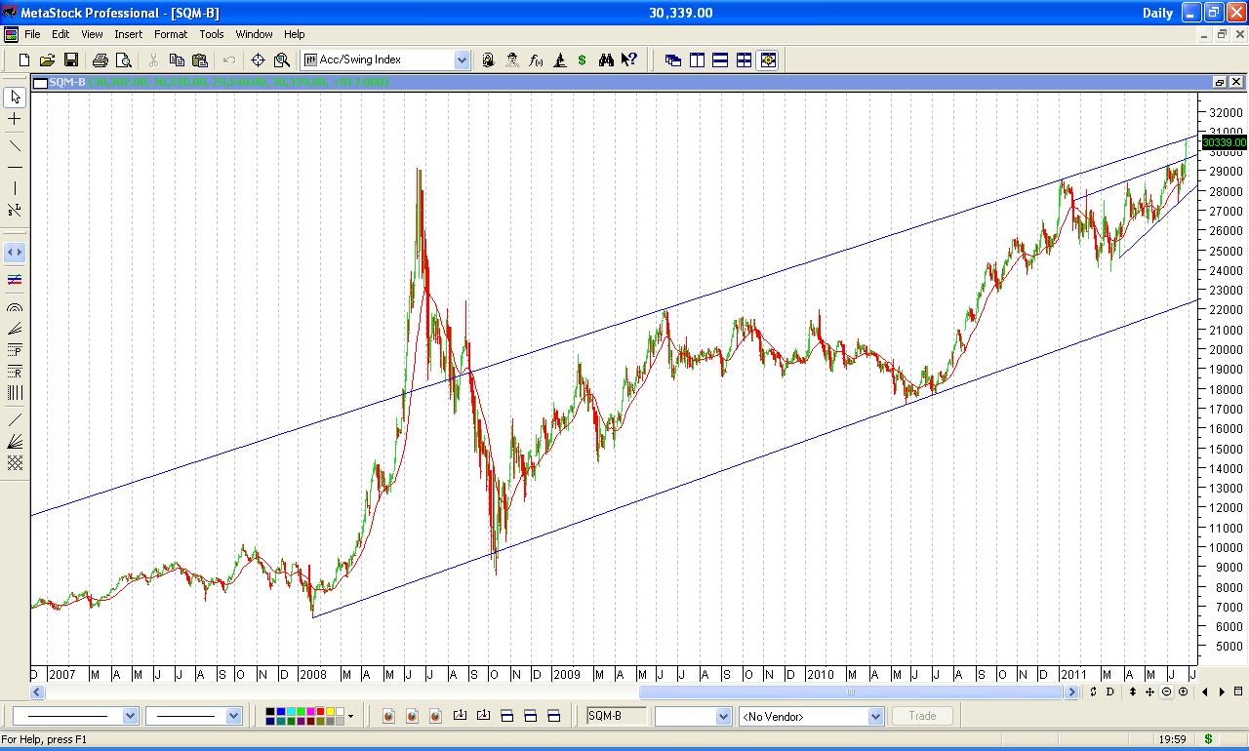The height and width of the screenshot is (751, 1249).
Task: Open the Acc/Swing Index indicator dropdown
Action: pyautogui.click(x=462, y=60)
